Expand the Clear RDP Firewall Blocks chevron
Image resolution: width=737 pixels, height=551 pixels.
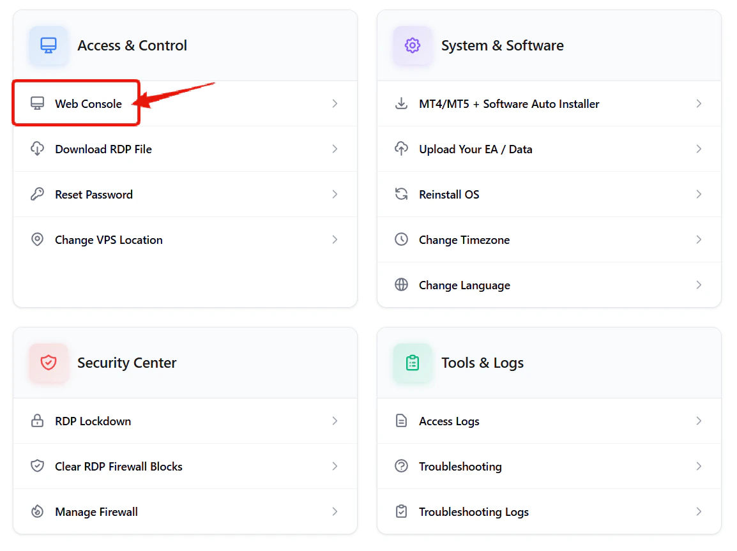pyautogui.click(x=335, y=466)
